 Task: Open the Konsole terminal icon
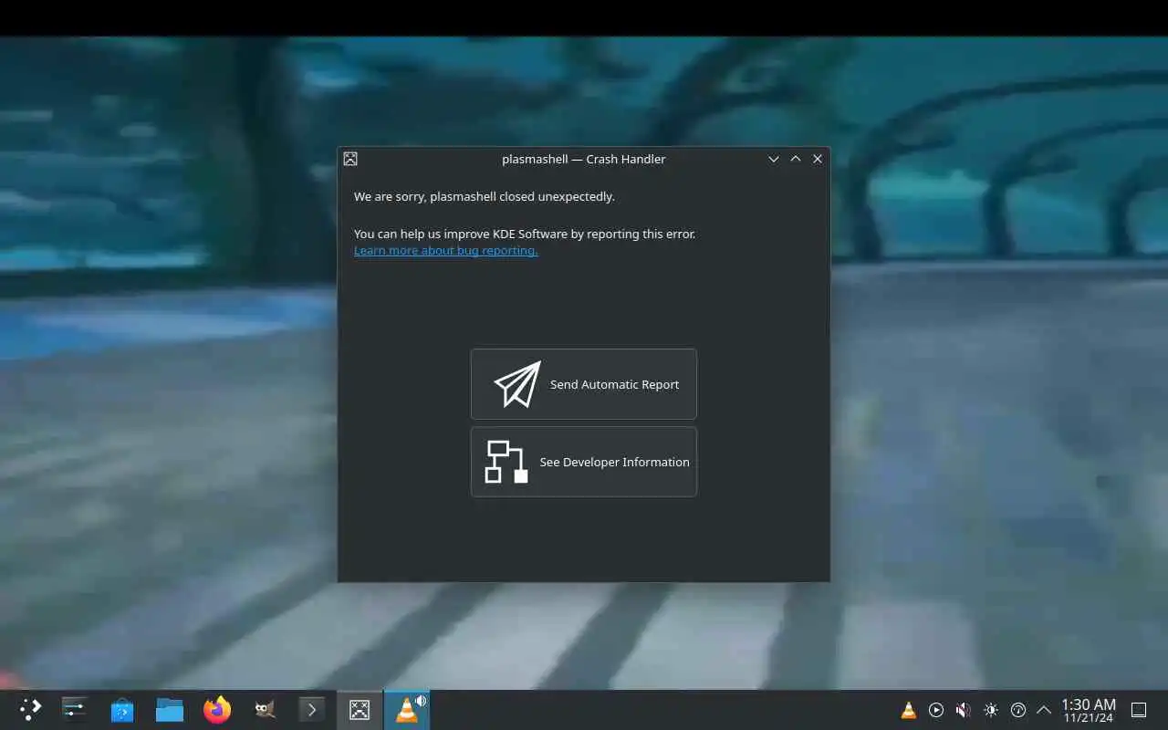coord(312,709)
